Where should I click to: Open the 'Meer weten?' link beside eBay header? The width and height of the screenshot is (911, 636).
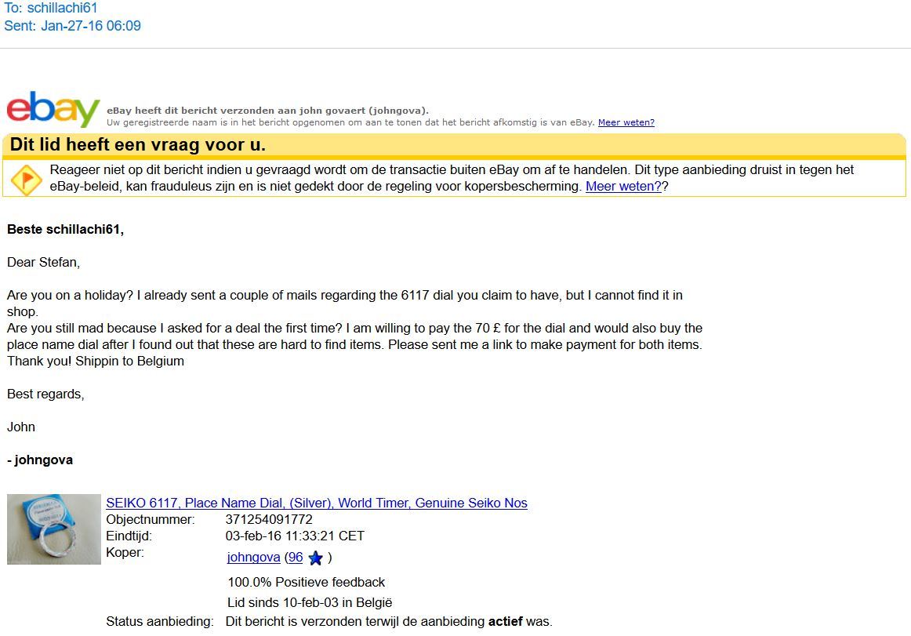(626, 122)
